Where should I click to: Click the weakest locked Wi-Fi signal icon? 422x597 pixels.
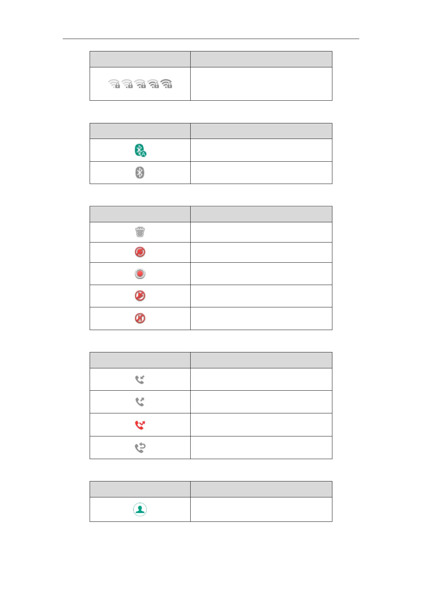114,84
